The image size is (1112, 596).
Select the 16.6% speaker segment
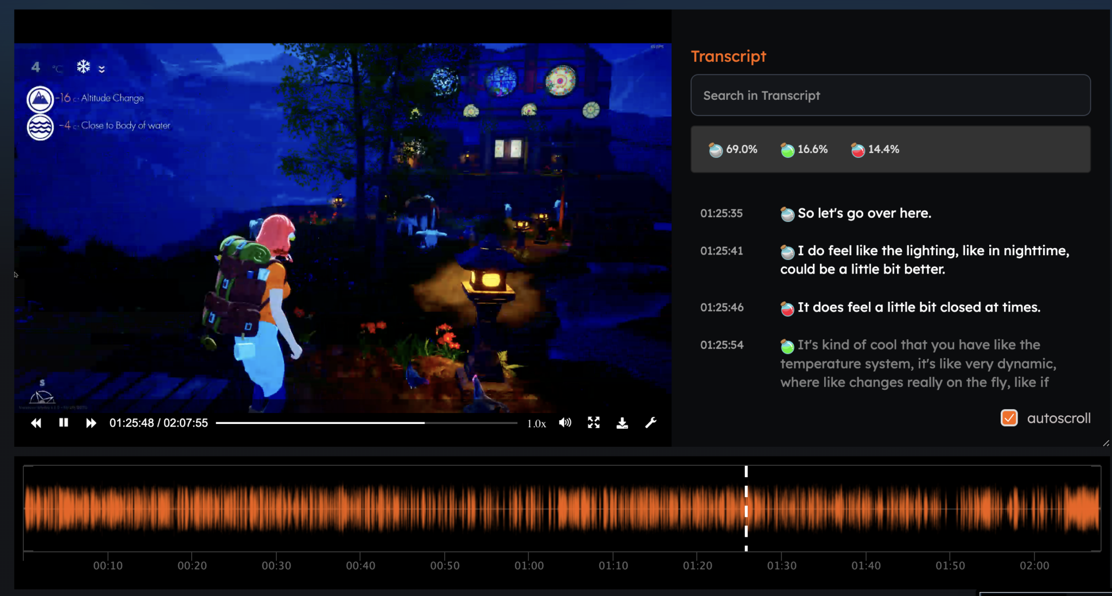tap(804, 149)
